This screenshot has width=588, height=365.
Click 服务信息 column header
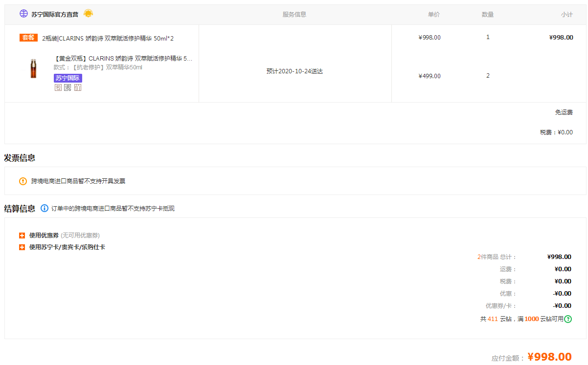tap(294, 15)
